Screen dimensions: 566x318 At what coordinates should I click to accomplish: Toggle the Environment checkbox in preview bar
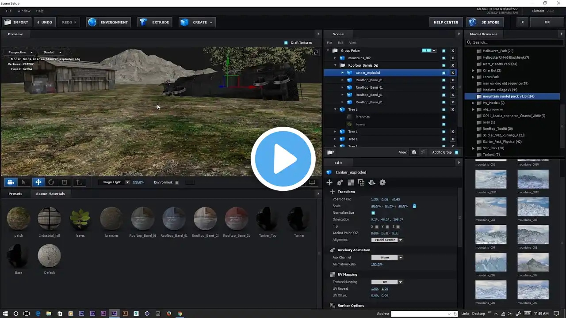pos(177,182)
